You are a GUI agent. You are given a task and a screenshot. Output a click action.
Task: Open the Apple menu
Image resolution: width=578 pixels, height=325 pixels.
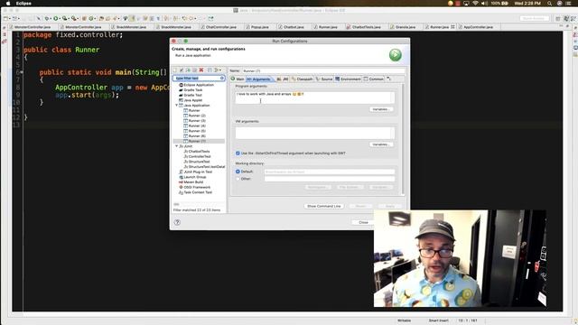coord(8,4)
